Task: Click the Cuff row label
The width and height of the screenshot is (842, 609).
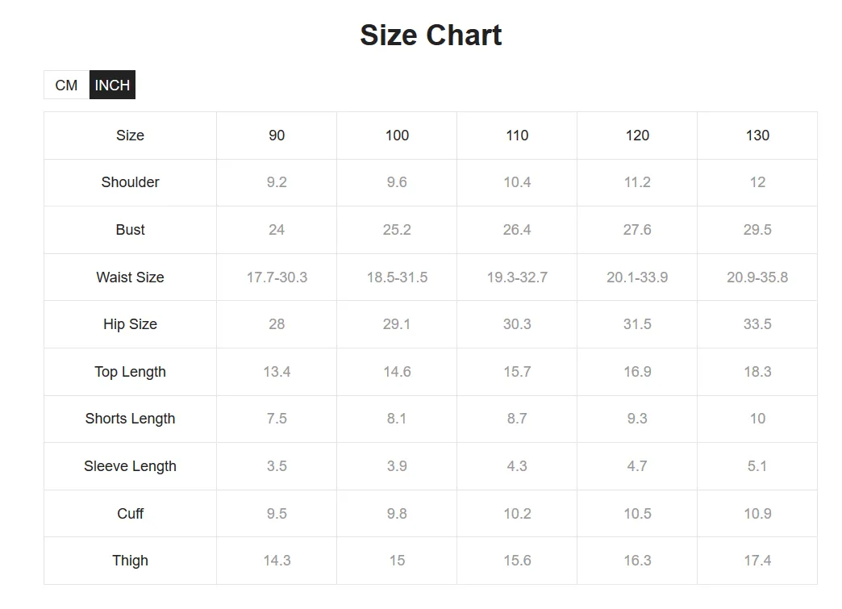Action: [130, 513]
